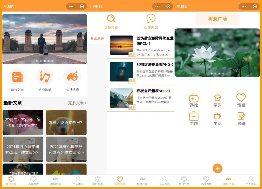Select the 学习 graduation cap icon
262x189 pixels.
click(217, 98)
